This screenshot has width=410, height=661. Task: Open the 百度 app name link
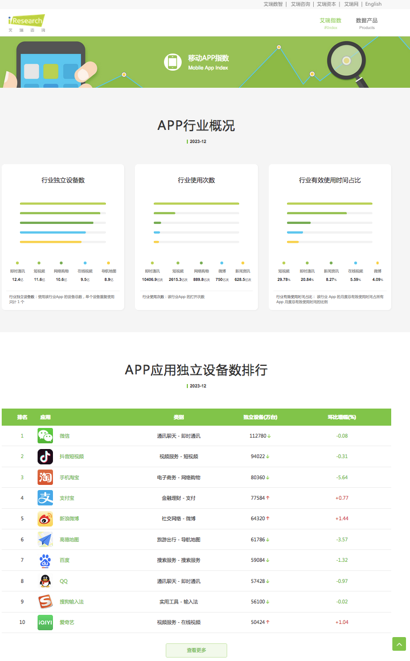[64, 560]
